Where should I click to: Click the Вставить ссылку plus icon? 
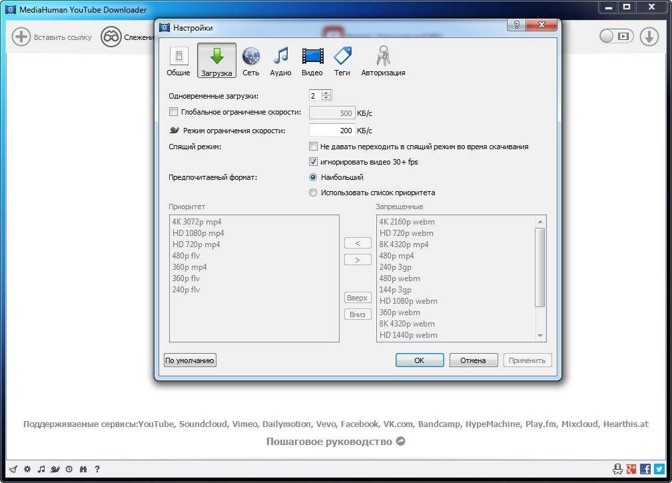[21, 37]
